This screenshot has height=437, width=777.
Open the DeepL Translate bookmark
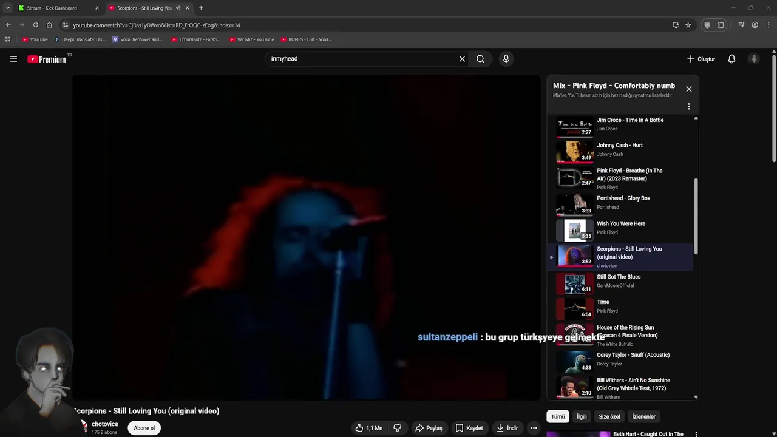click(x=80, y=39)
